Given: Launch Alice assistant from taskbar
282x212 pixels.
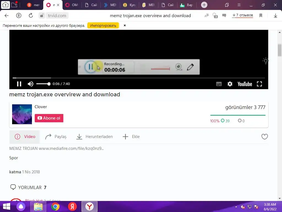Looking at the screenshot, I should (21, 206).
